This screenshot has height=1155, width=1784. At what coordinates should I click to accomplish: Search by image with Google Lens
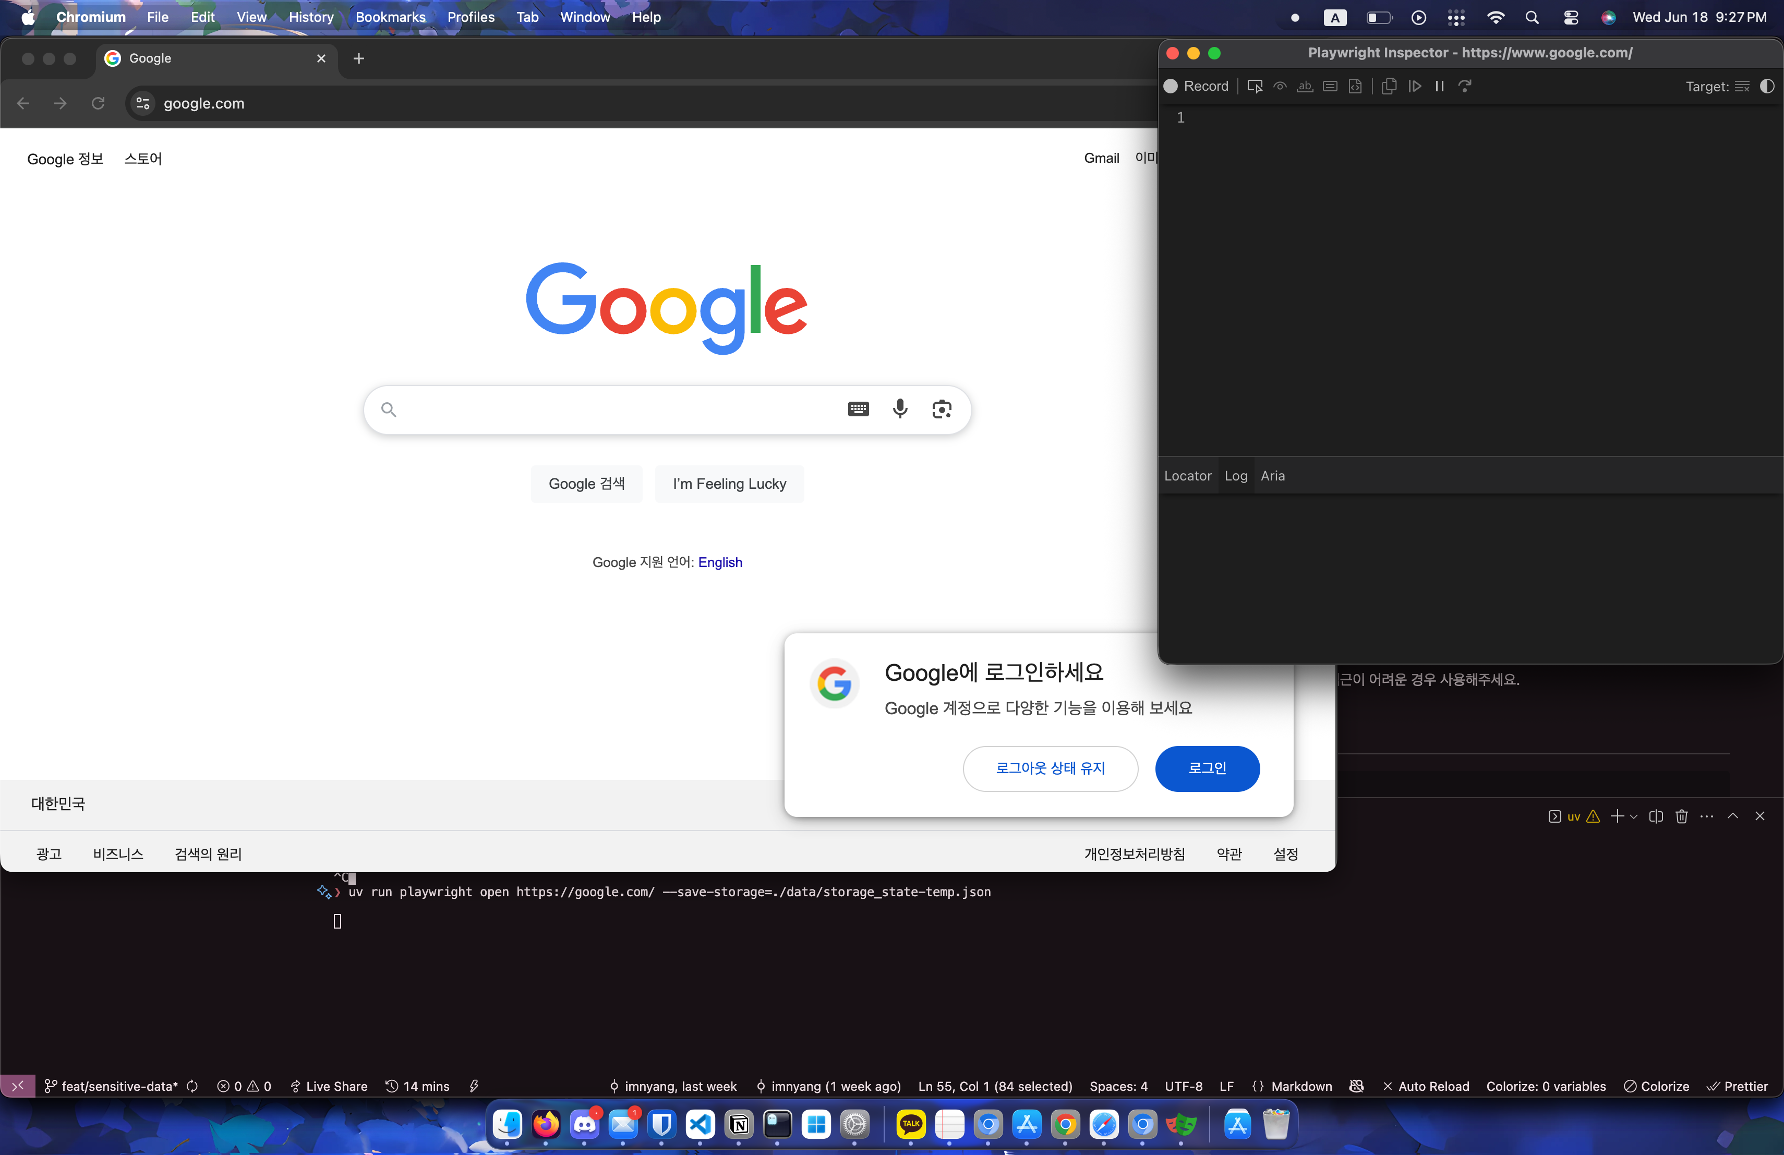pos(942,409)
